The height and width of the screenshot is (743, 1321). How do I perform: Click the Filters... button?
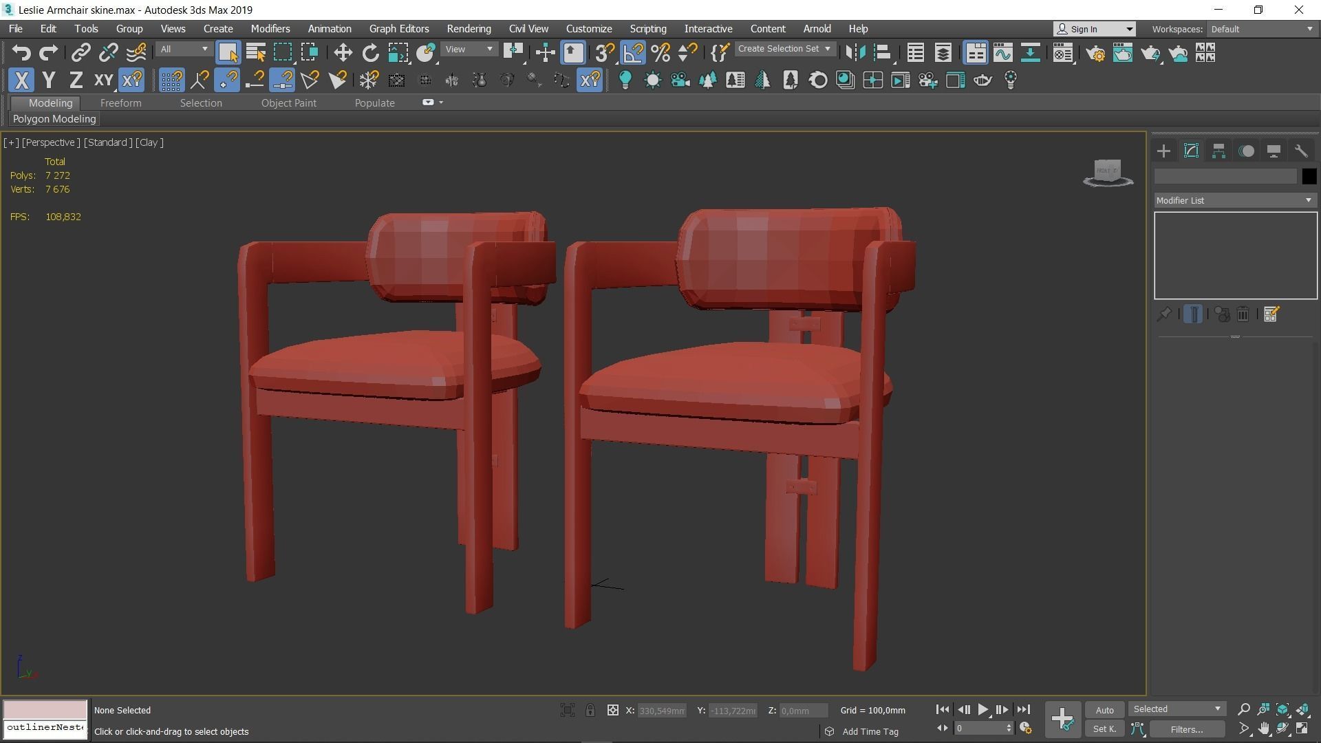(1186, 729)
